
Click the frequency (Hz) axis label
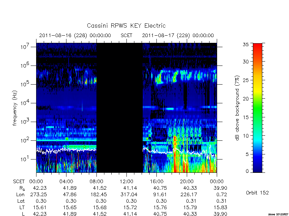coord(15,108)
